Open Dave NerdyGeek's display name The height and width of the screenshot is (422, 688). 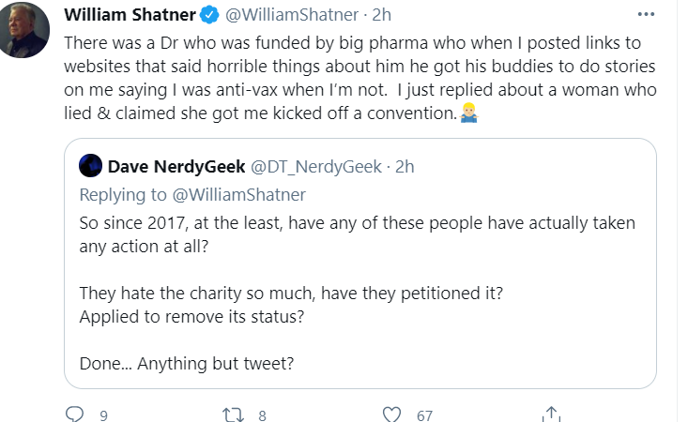[174, 167]
